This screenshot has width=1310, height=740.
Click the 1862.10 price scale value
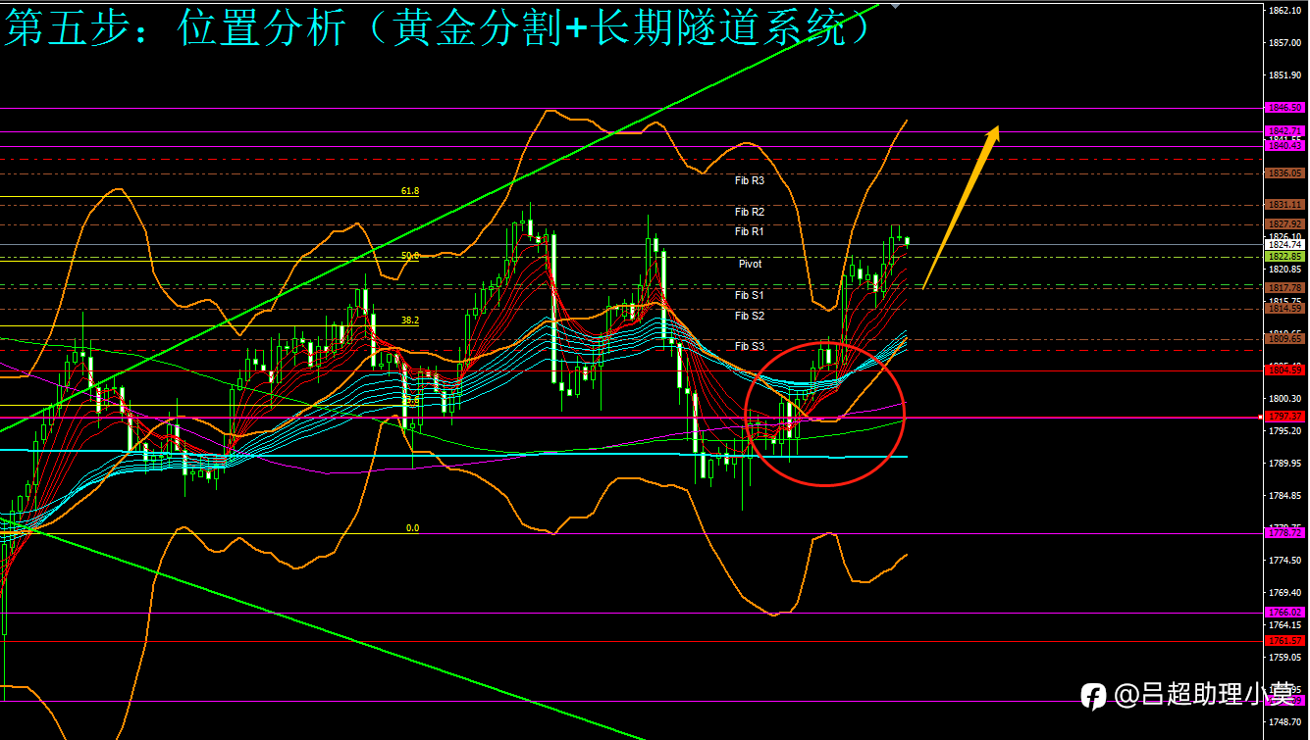[x=1284, y=11]
